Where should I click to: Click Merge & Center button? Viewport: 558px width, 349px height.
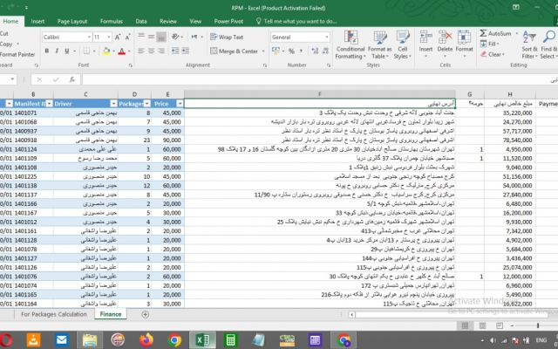point(234,51)
